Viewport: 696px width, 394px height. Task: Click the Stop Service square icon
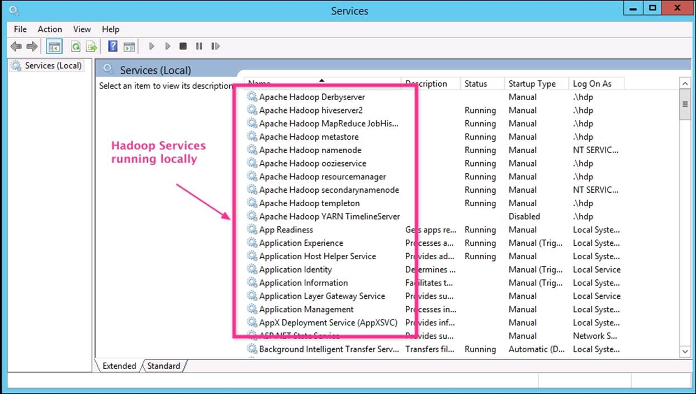pyautogui.click(x=183, y=46)
